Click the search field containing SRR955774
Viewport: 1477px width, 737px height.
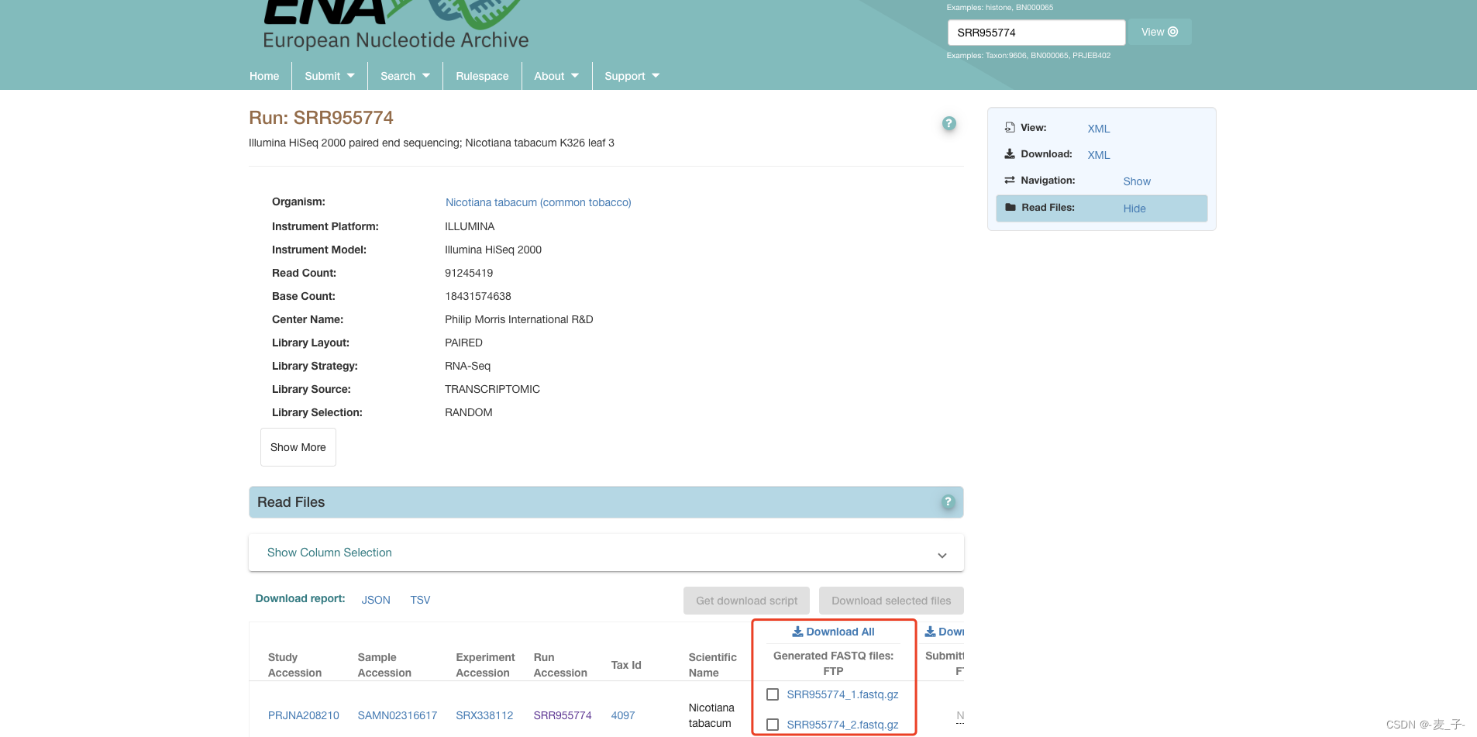coord(1036,33)
